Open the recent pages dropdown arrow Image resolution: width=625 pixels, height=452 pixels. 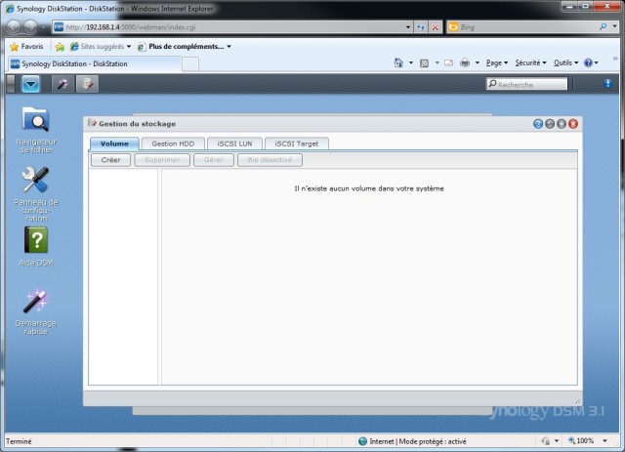[43, 27]
